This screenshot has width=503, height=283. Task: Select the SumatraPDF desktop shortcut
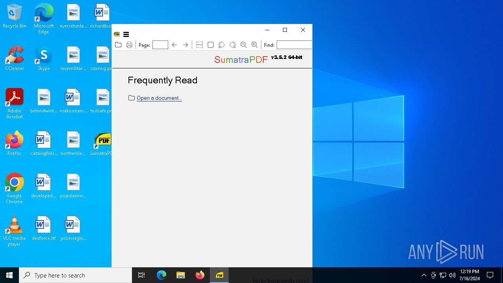point(102,143)
